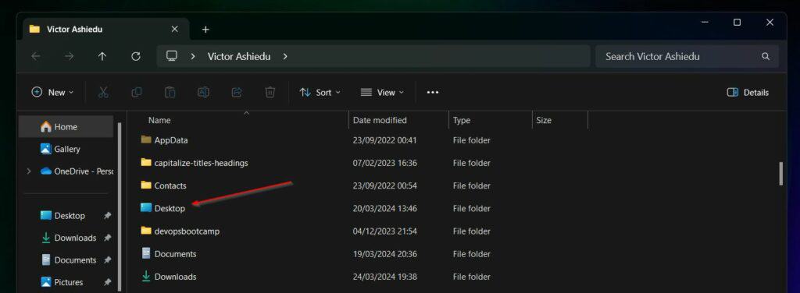The height and width of the screenshot is (293, 800).
Task: Click chevron before Victor Ashiedu in address bar
Action: tap(192, 56)
